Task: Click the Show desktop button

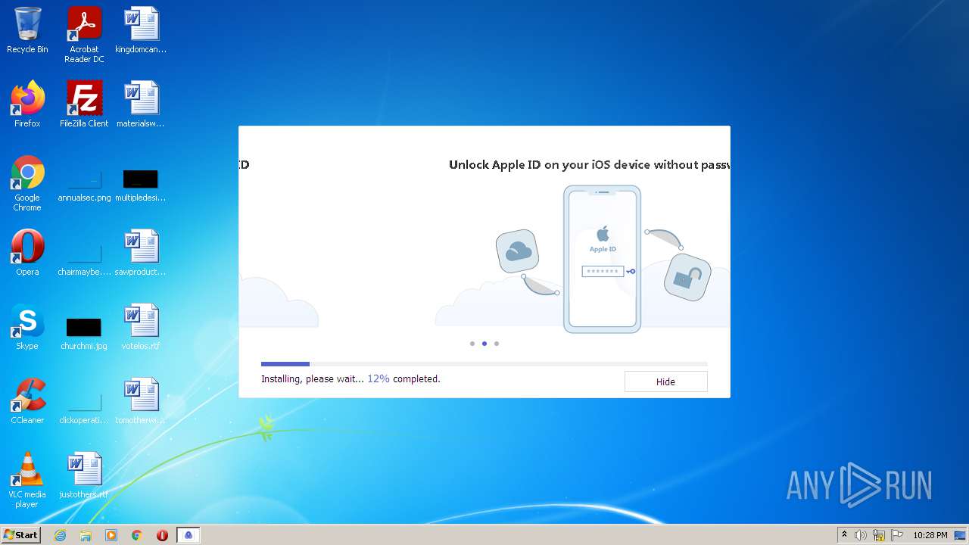Action: 961,535
